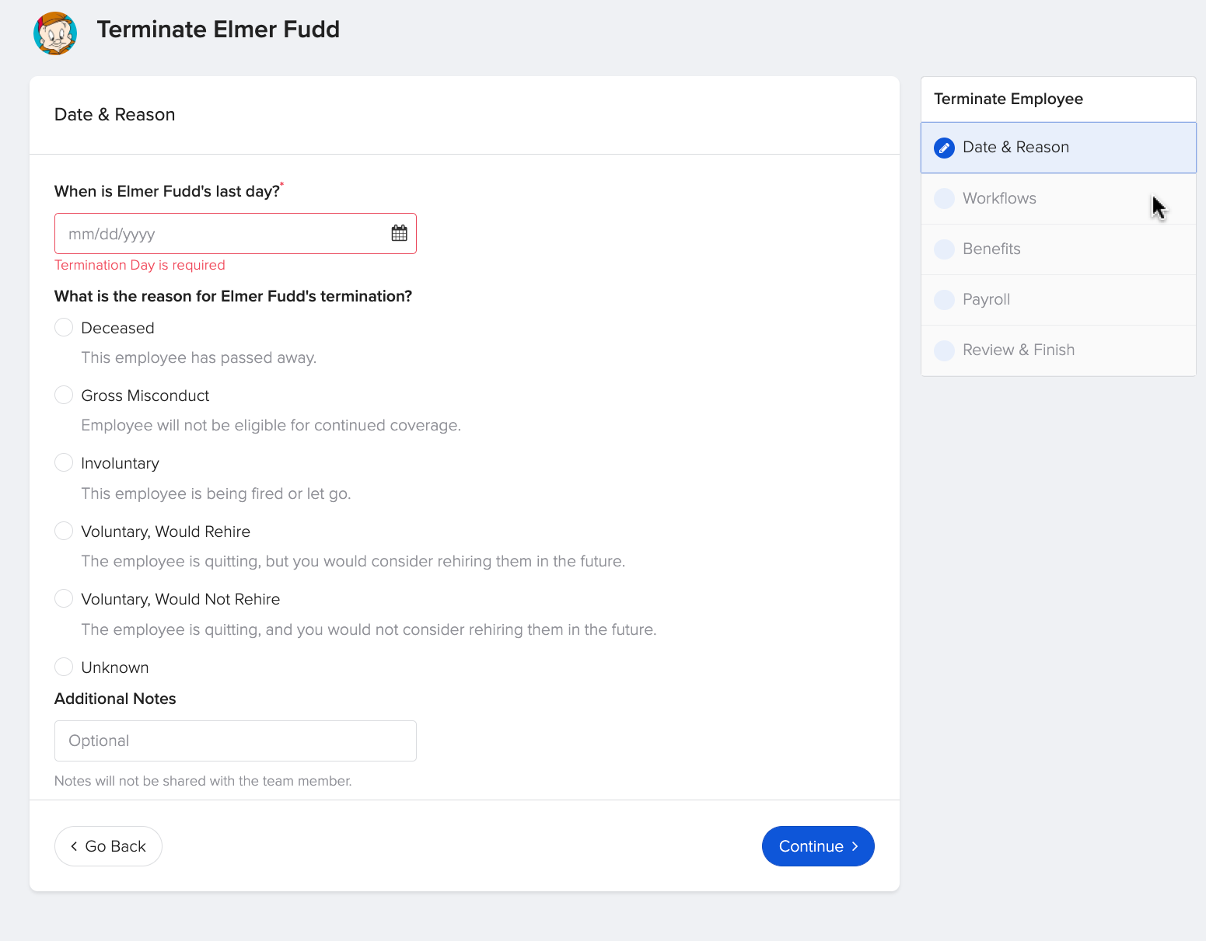Viewport: 1206px width, 941px height.
Task: Select the Deceased radio button
Action: point(64,327)
